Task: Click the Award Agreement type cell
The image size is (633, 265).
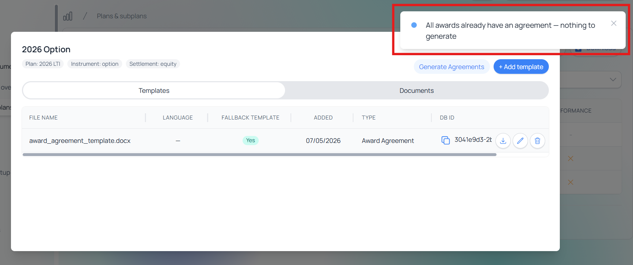Action: click(x=388, y=141)
